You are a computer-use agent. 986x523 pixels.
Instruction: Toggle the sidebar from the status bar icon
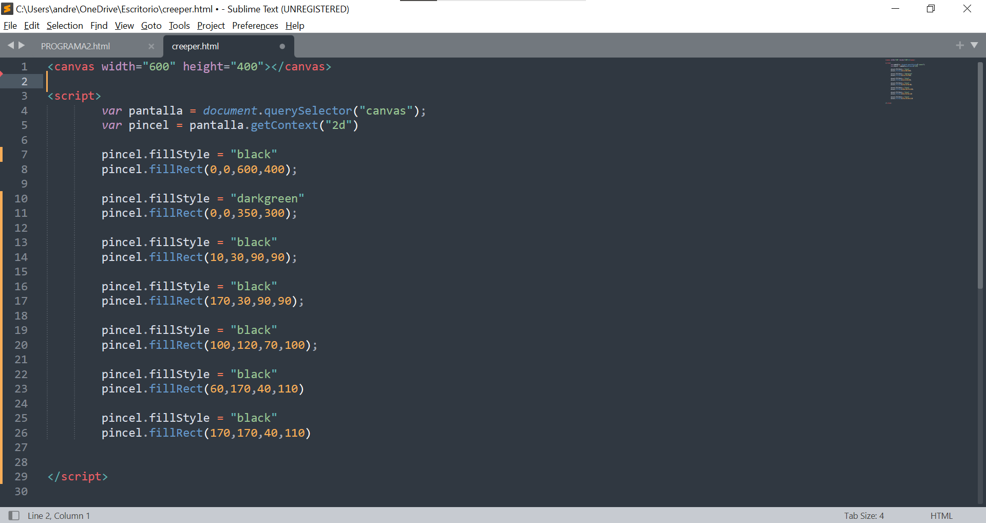[14, 515]
